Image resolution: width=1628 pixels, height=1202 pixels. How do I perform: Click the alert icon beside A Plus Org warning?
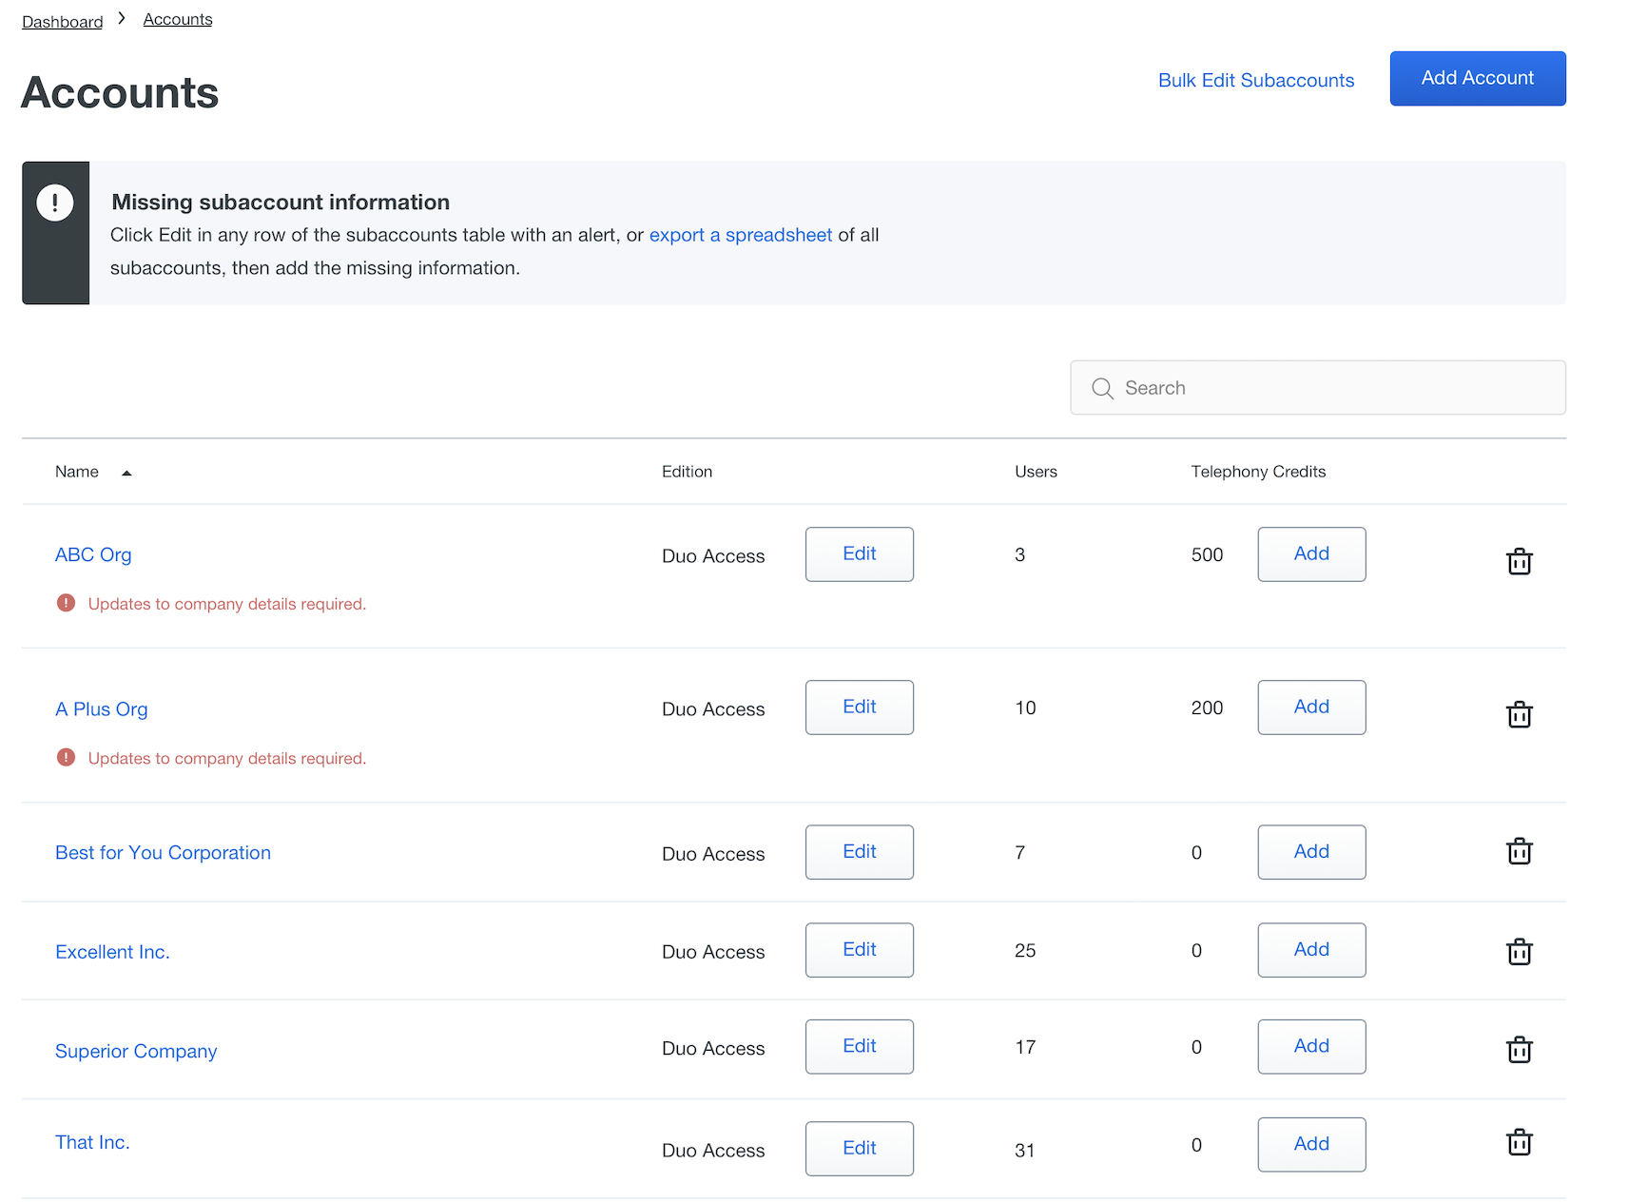(x=66, y=757)
